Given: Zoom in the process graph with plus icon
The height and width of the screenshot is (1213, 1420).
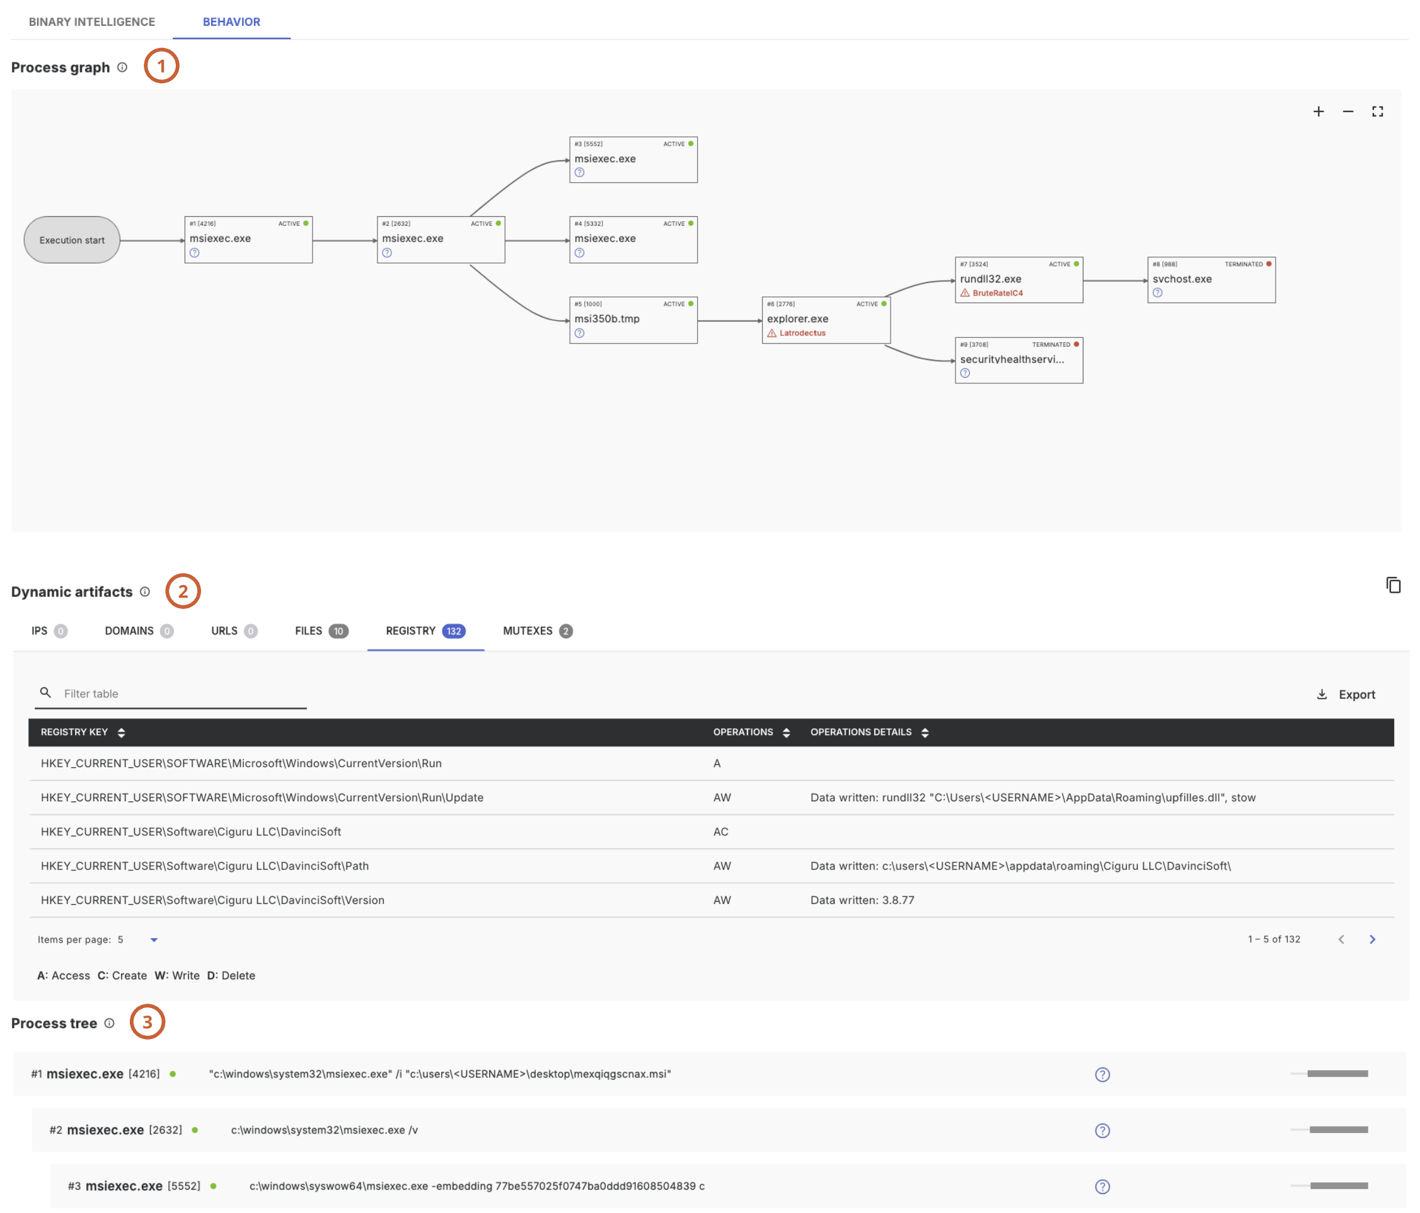Looking at the screenshot, I should [x=1318, y=112].
